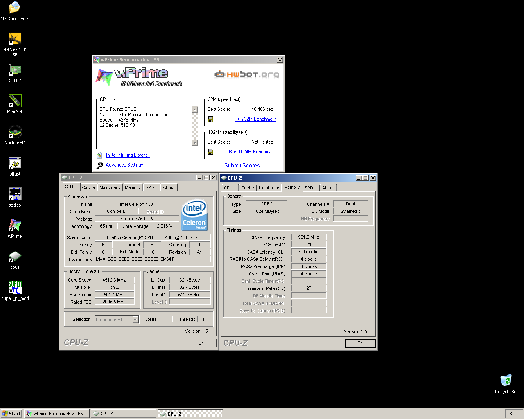Open wPrime Advanced Settings link

[x=124, y=165]
